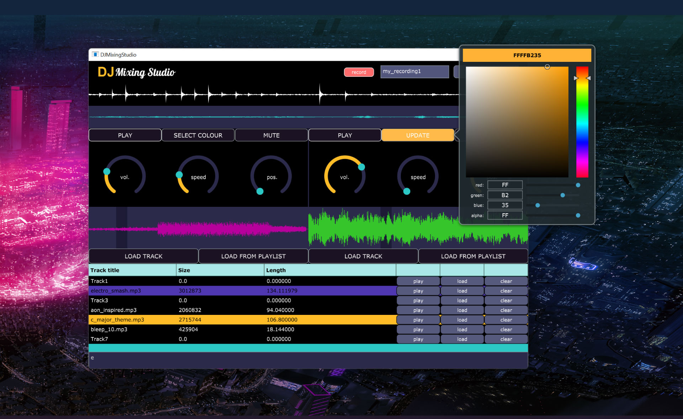This screenshot has height=419, width=683.
Task: Click the my_recording1 filename field
Action: point(414,71)
